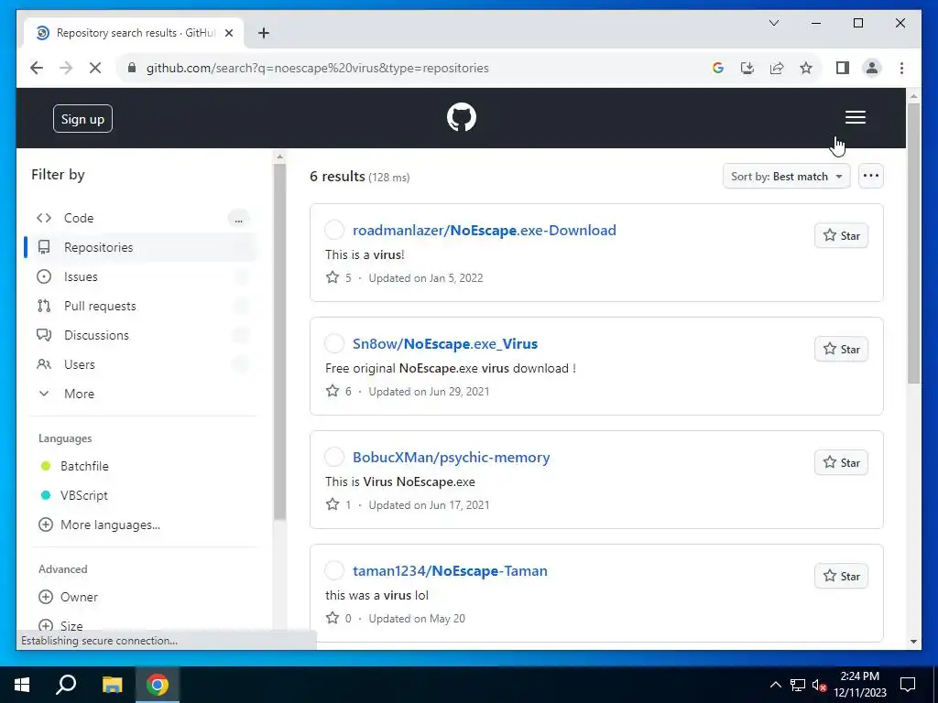This screenshot has width=938, height=703.
Task: Click Chrome icon in taskbar
Action: tap(158, 685)
